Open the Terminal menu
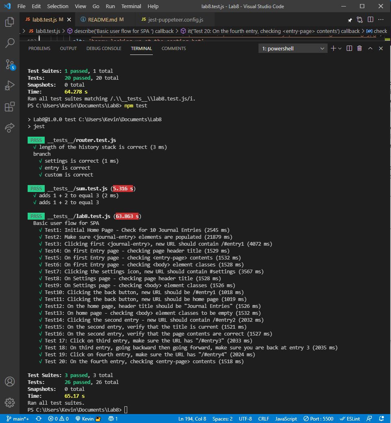 pyautogui.click(x=131, y=6)
